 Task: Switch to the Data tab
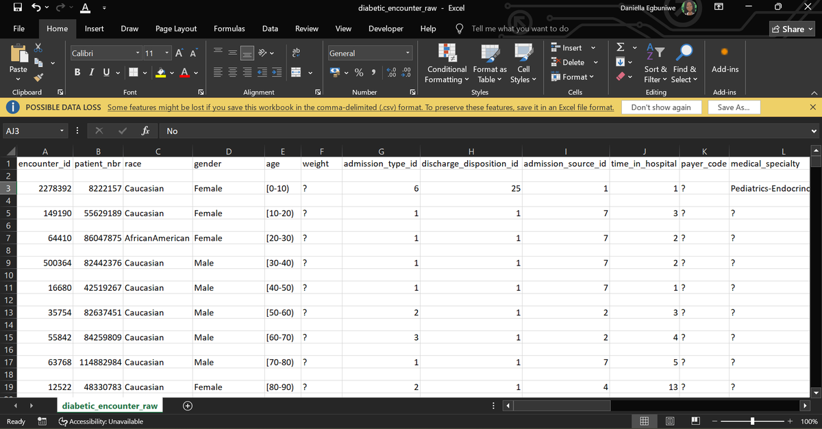pyautogui.click(x=270, y=29)
